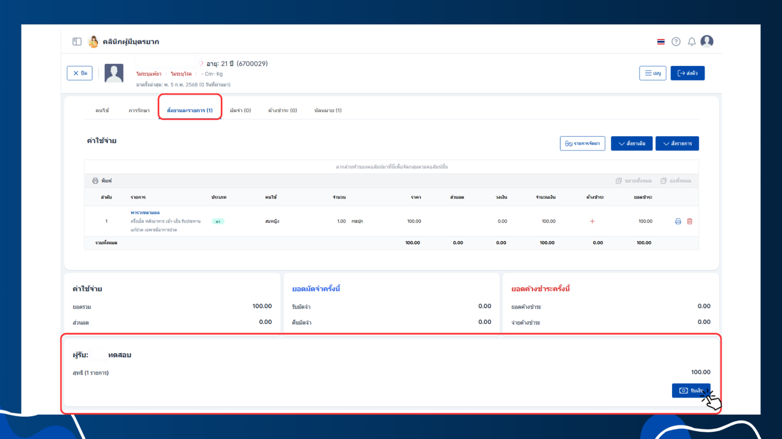Click the patient ID text (6700029)
Viewport: 782px width, 439px height.
point(252,64)
